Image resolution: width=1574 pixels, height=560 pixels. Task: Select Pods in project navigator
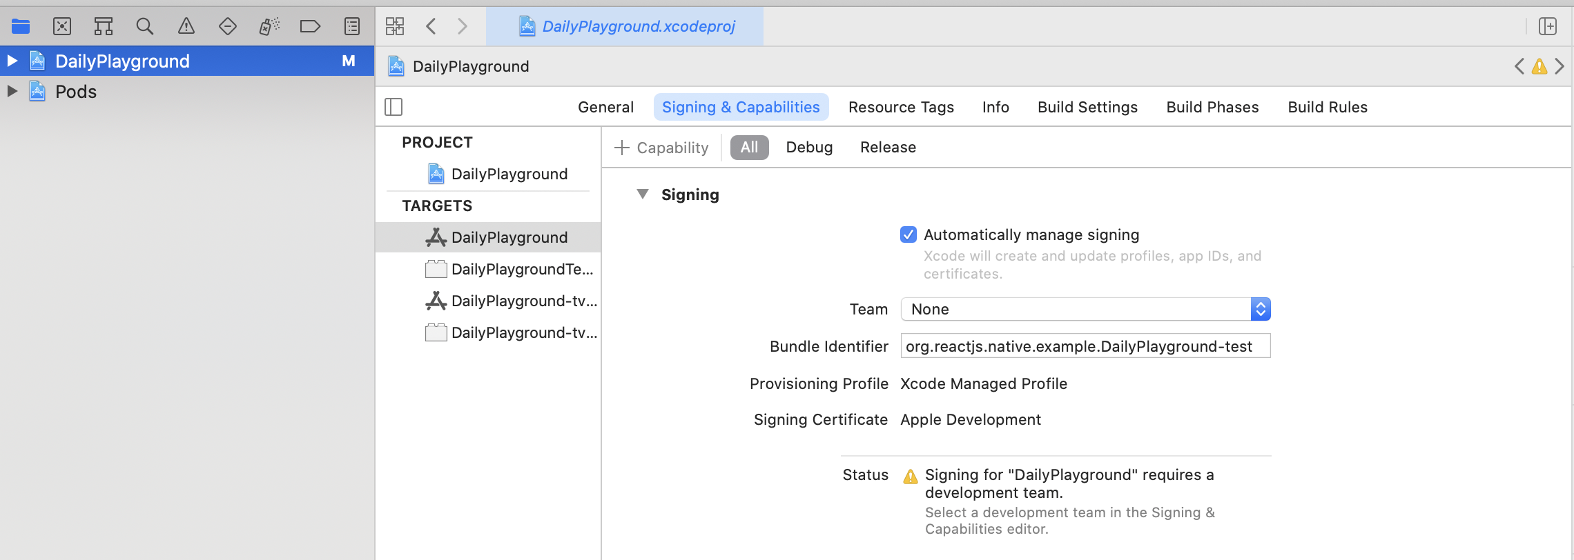pyautogui.click(x=187, y=91)
